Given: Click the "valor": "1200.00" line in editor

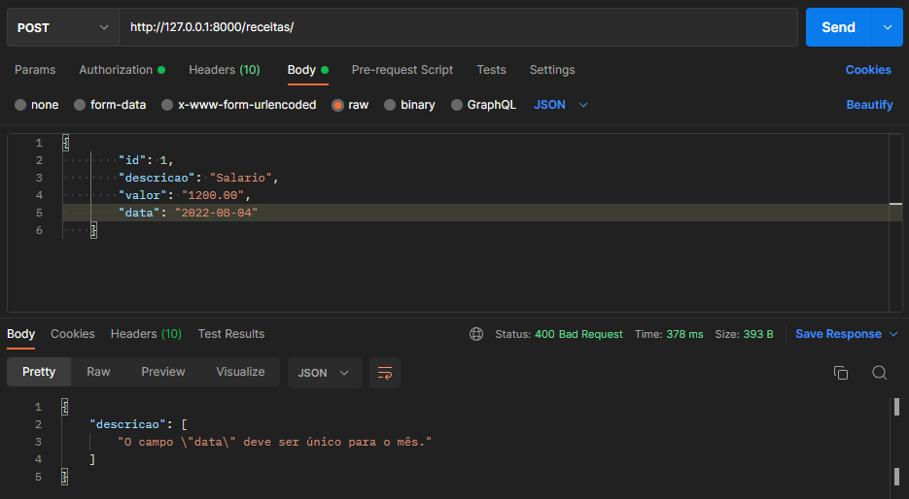Looking at the screenshot, I should [x=185, y=195].
